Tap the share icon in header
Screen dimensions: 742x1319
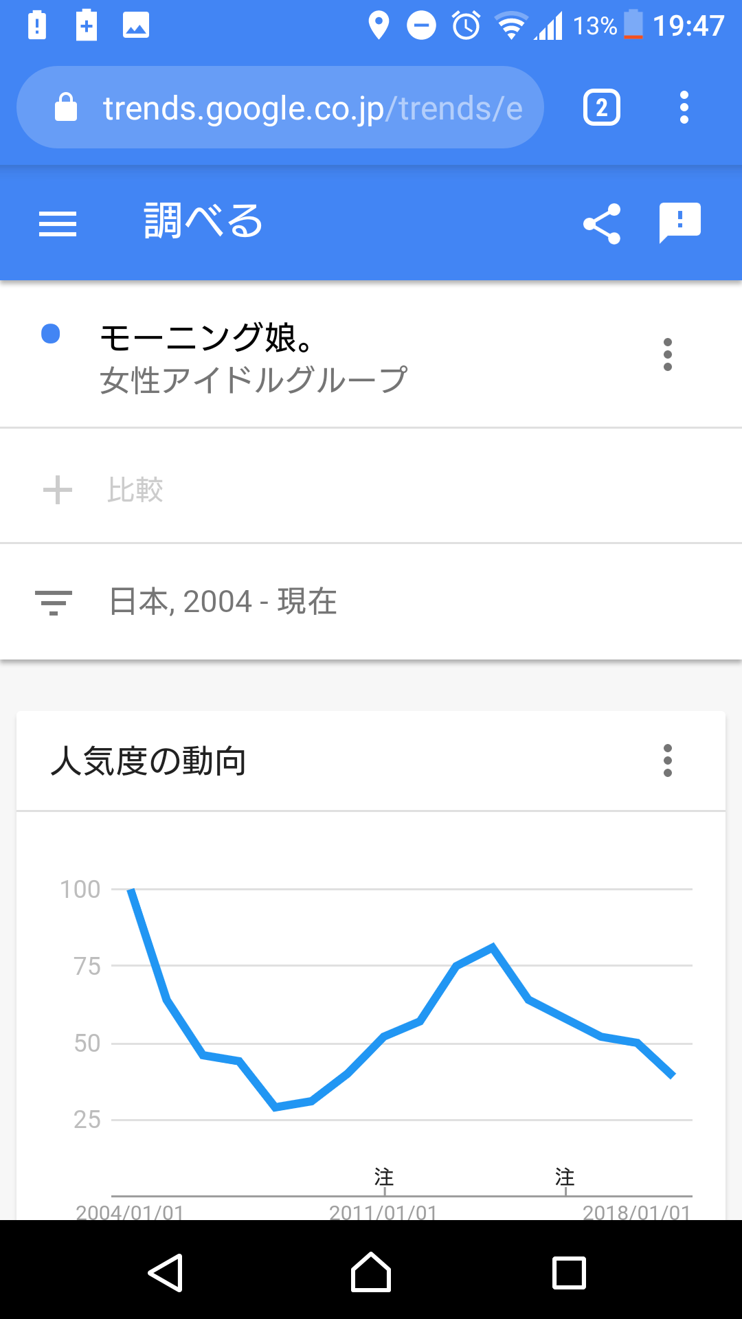coord(602,224)
